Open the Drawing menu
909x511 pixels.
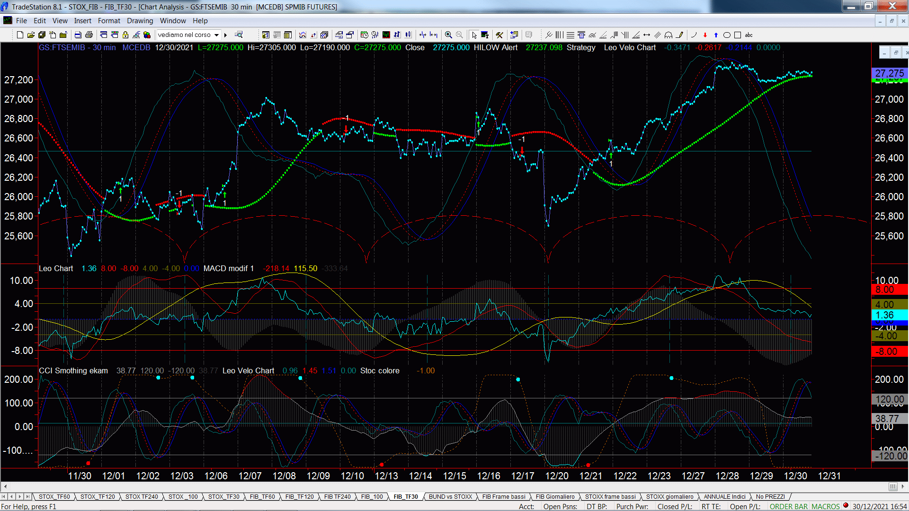[x=140, y=21]
